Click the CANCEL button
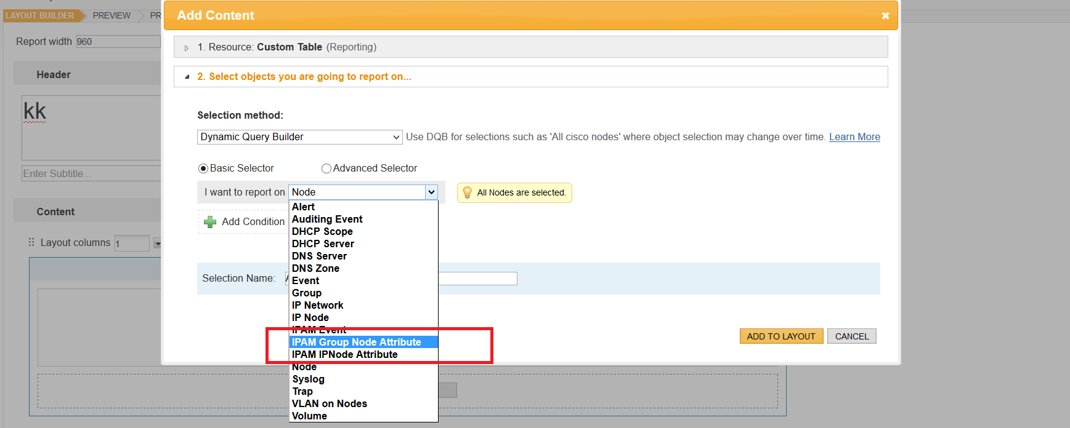 click(x=851, y=336)
